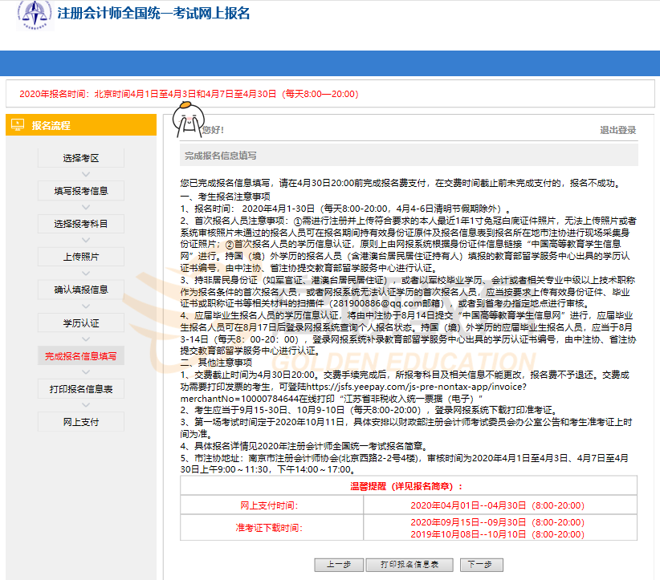Go to the 网上支付 step
Screen dimensions: 660x580
point(80,422)
